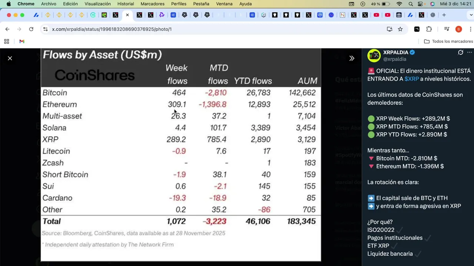Open the Ventana menu

click(x=224, y=4)
